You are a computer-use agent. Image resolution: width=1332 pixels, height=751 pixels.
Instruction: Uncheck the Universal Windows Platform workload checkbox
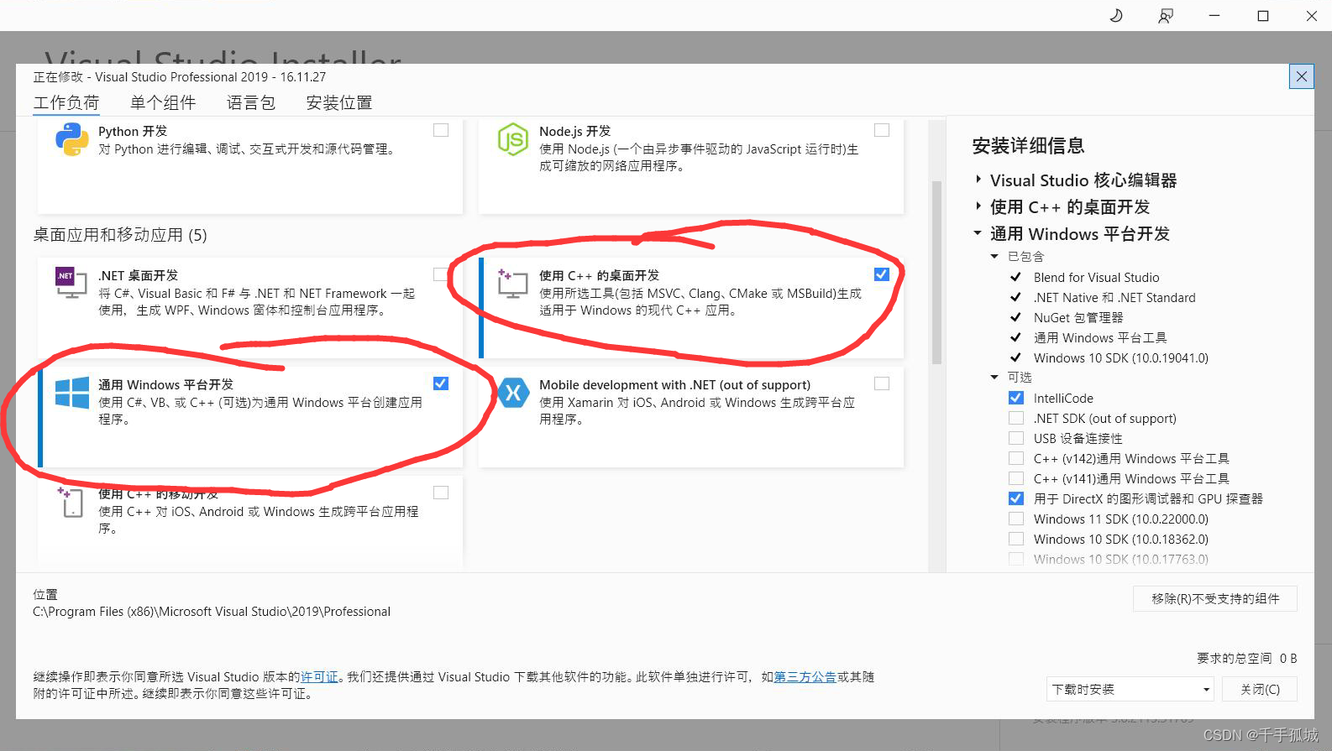pos(441,383)
